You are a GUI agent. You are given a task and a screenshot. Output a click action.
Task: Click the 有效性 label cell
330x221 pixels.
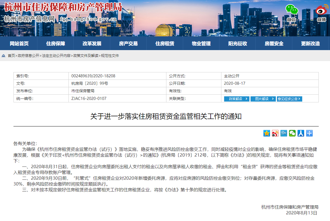tap(194, 91)
